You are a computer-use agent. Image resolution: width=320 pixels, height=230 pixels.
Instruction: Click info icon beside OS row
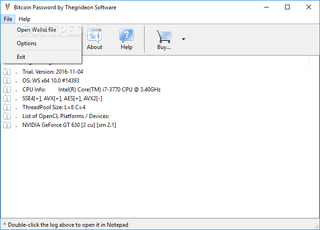(7, 81)
